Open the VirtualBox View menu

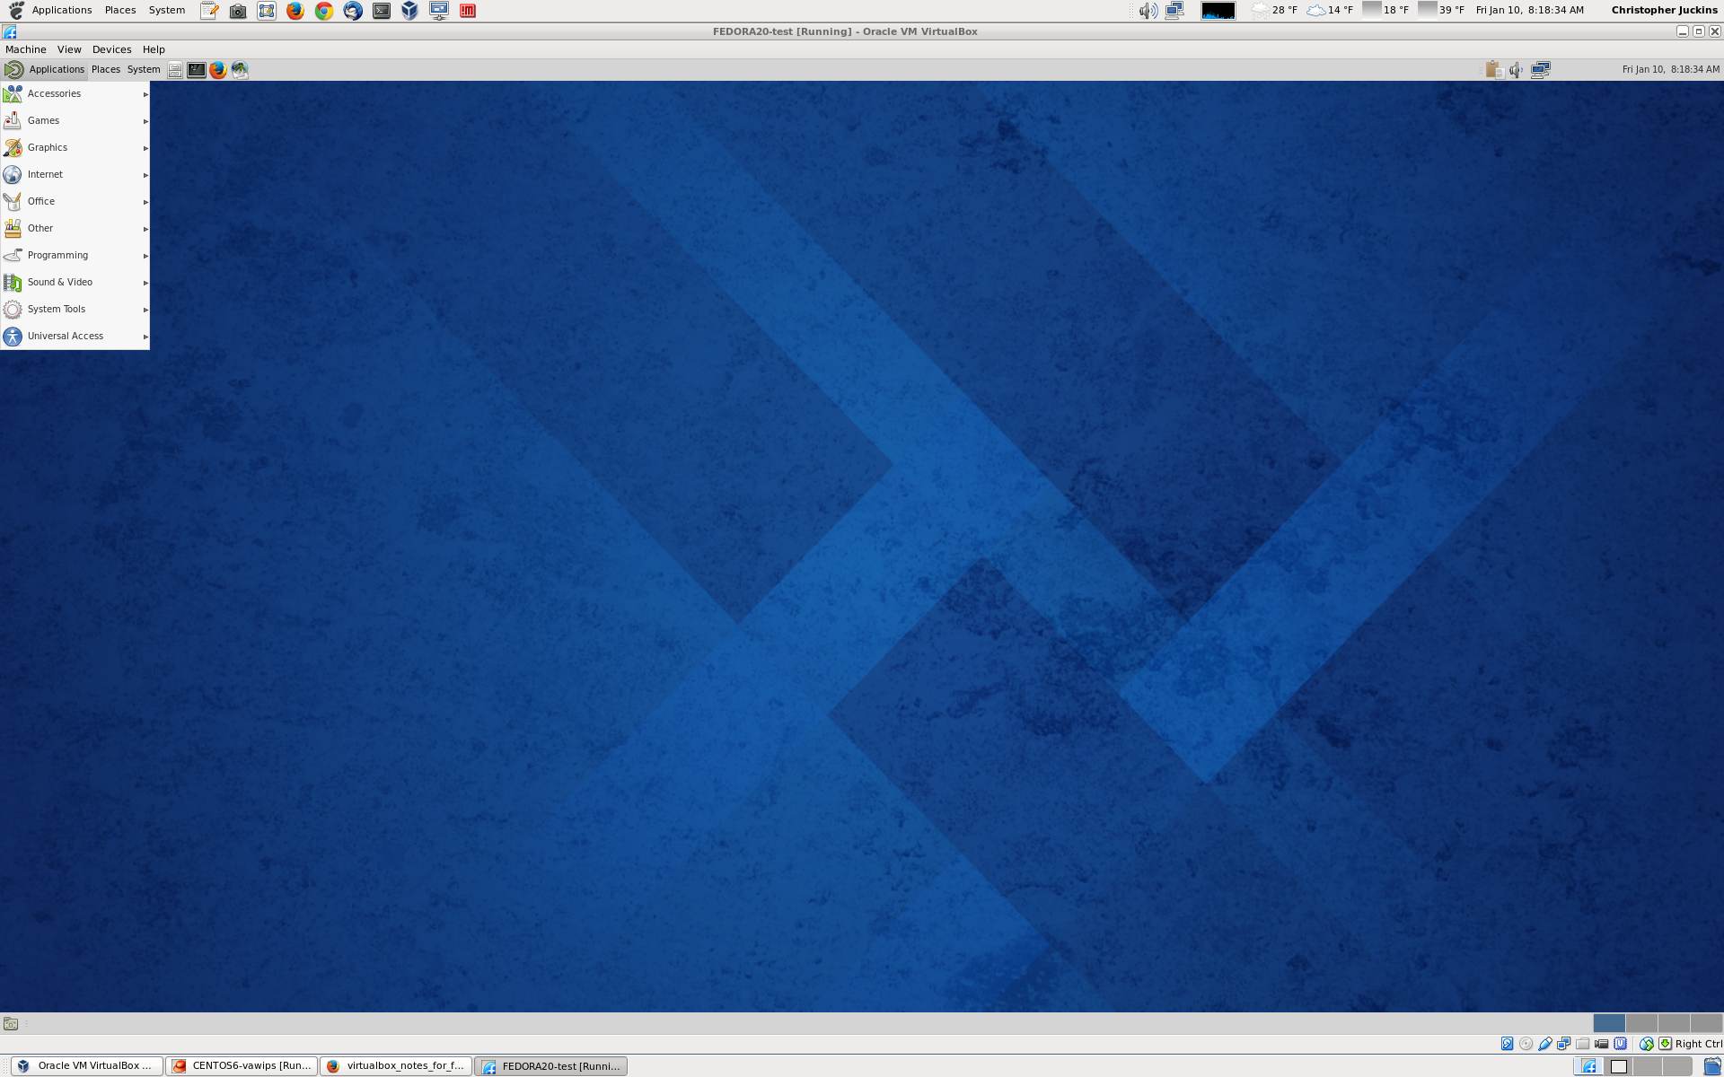pyautogui.click(x=69, y=49)
